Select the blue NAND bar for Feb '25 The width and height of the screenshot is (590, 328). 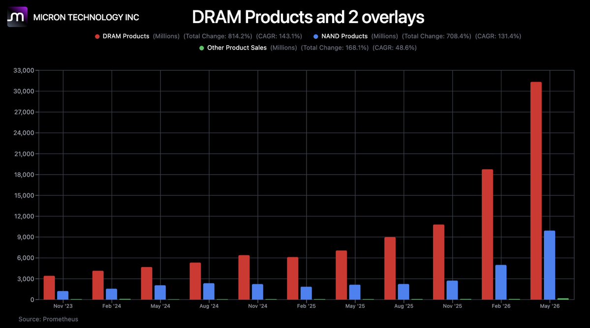tap(306, 293)
